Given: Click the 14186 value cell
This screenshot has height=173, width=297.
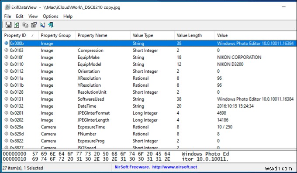Looking at the screenshot, I should point(223,120).
